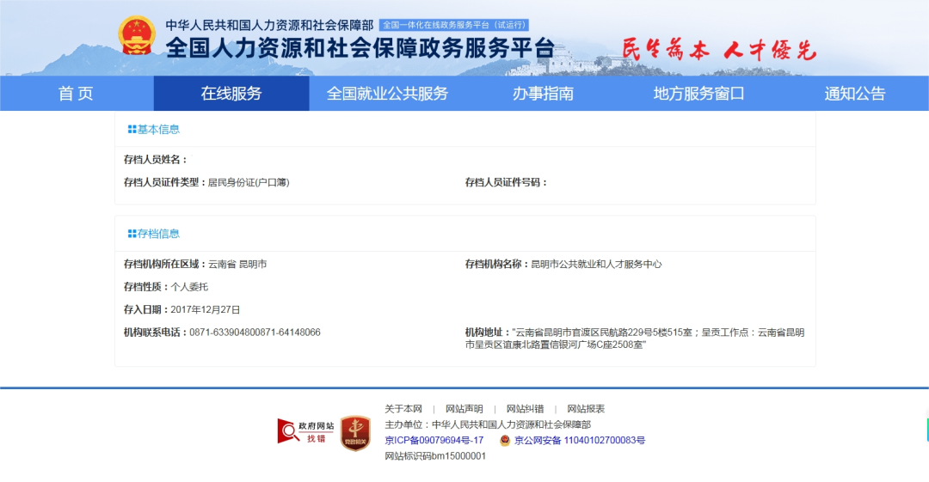Click the 存档信息 section grid icon
This screenshot has height=482, width=929.
tap(132, 234)
